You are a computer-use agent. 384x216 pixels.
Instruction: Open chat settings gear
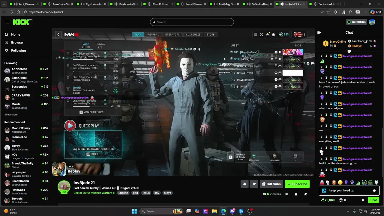pyautogui.click(x=363, y=200)
